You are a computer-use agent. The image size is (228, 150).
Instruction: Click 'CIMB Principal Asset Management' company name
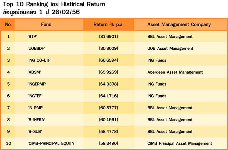(180, 143)
